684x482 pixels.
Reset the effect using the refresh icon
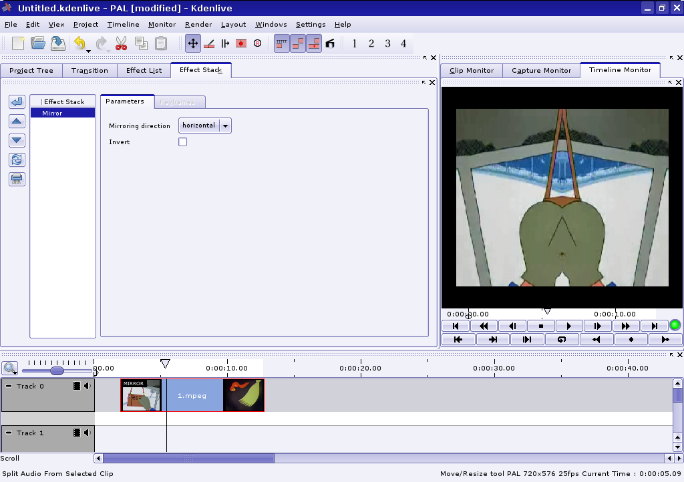[x=17, y=160]
